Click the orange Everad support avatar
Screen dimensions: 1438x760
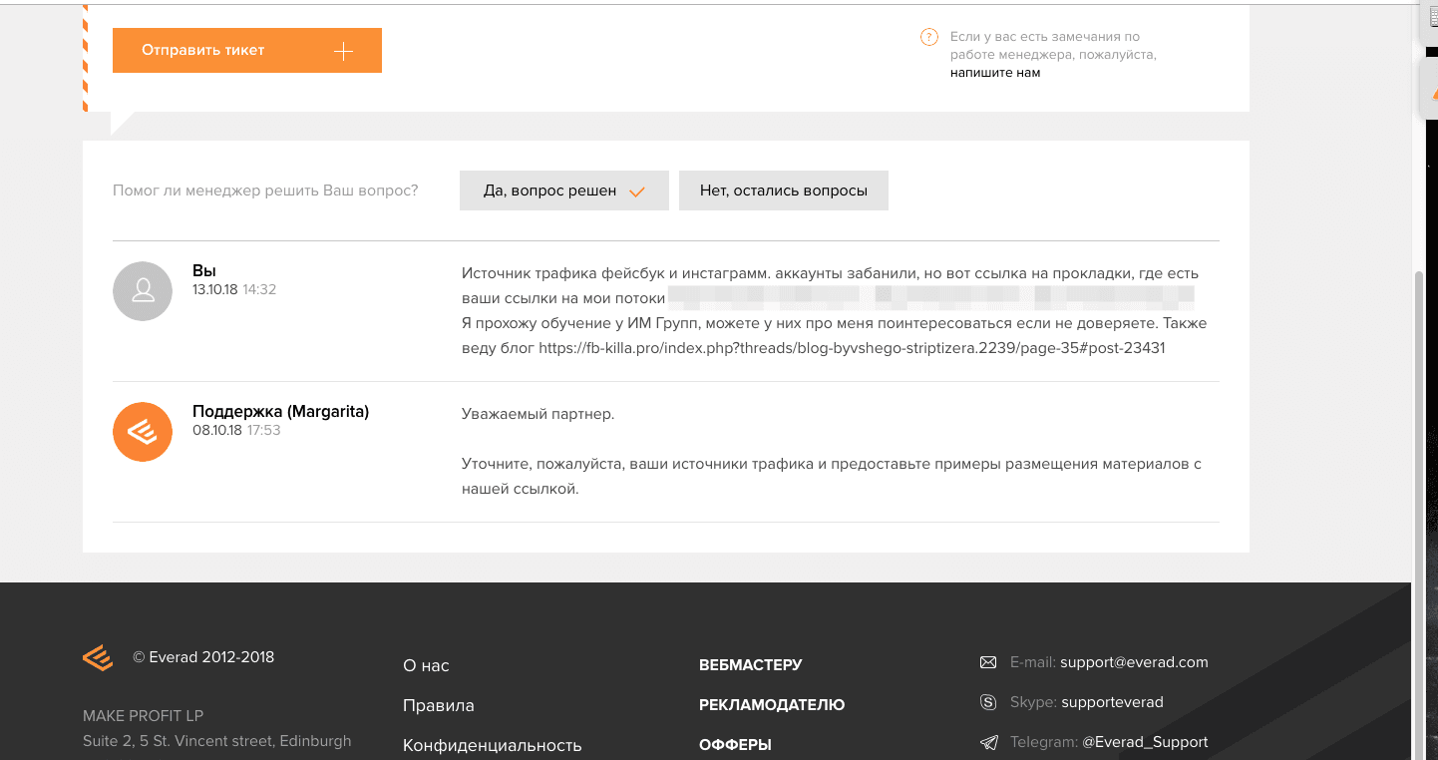pos(143,432)
